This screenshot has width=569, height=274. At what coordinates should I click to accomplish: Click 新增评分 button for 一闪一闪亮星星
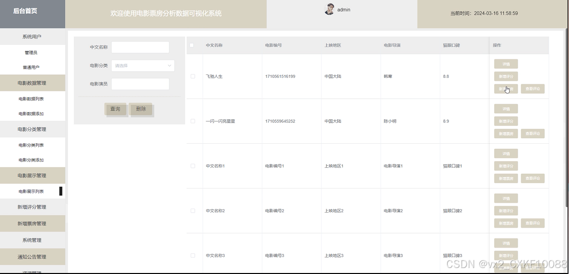click(x=506, y=121)
